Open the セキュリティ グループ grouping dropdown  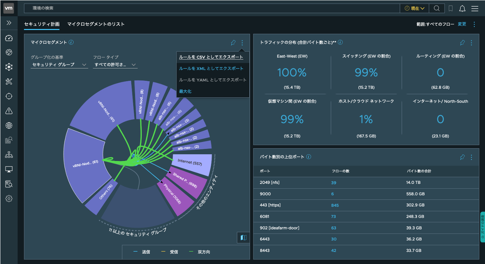click(x=59, y=65)
